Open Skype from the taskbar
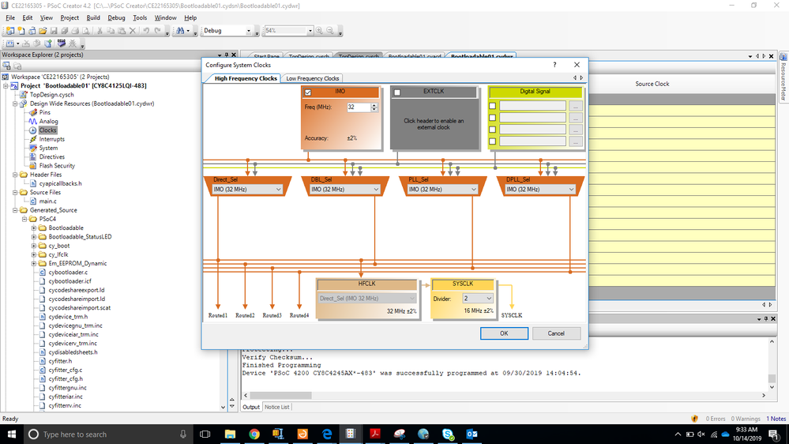The image size is (789, 444). coord(448,434)
